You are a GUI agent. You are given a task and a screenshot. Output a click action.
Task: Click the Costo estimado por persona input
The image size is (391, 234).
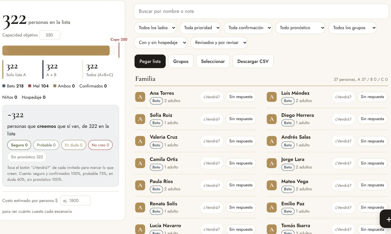75,200
